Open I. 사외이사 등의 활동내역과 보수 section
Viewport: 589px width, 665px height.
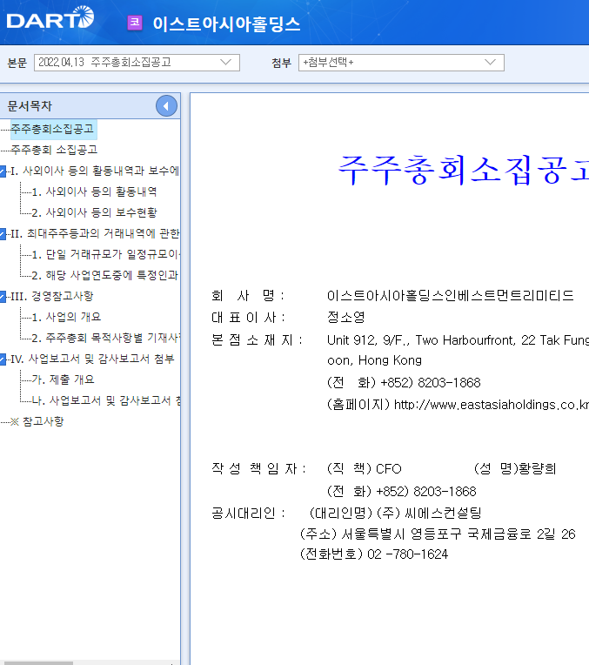95,171
